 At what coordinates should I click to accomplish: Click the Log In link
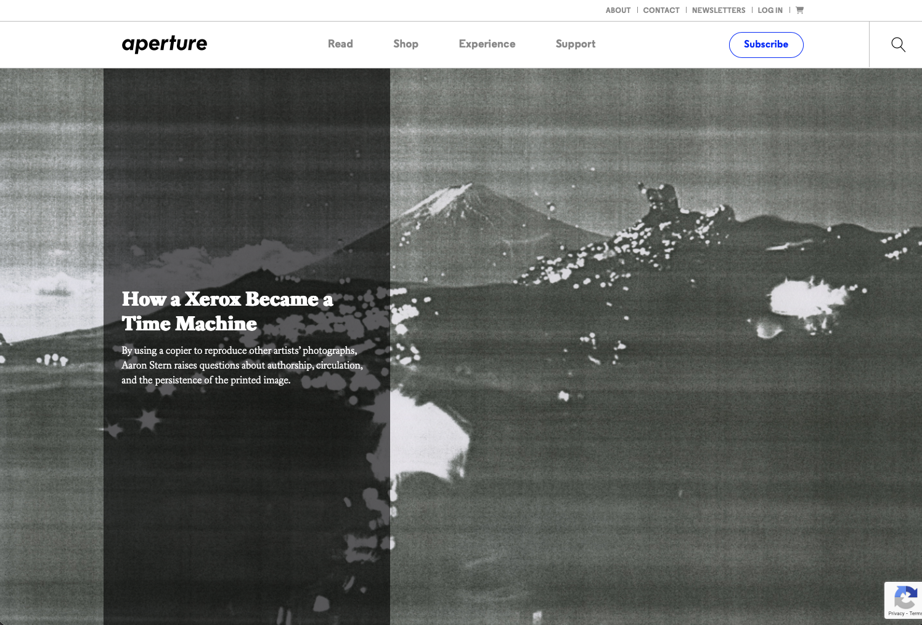(770, 10)
